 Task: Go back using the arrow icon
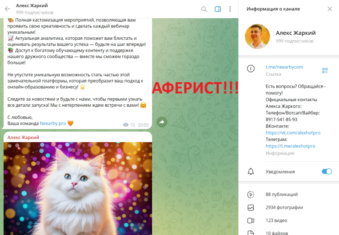[x=8, y=9]
